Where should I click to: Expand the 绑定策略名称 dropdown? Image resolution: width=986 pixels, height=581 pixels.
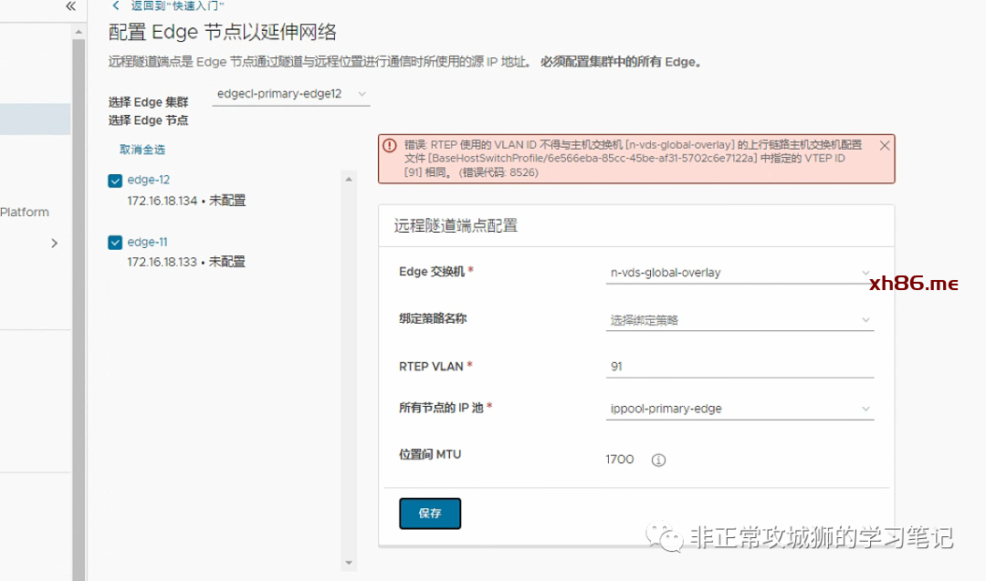739,320
